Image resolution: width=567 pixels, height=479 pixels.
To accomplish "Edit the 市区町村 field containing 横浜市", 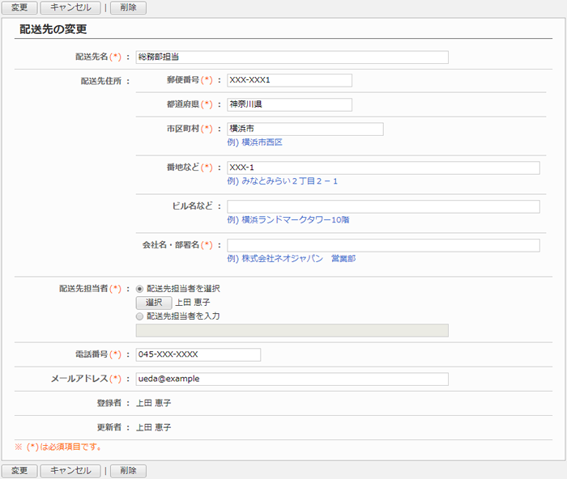I will click(305, 129).
